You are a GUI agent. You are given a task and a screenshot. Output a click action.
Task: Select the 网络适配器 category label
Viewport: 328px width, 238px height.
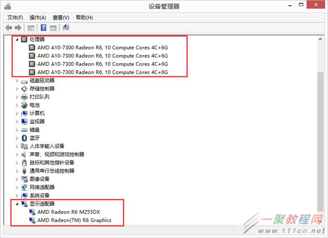pyautogui.click(x=42, y=188)
